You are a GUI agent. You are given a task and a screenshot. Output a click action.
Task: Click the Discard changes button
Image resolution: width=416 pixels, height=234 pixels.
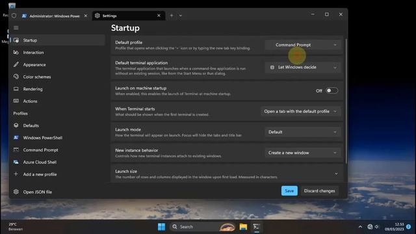point(319,190)
